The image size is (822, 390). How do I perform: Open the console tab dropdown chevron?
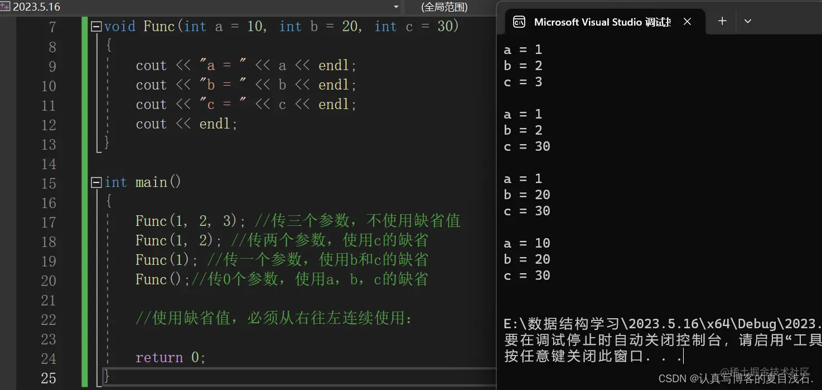coord(748,21)
